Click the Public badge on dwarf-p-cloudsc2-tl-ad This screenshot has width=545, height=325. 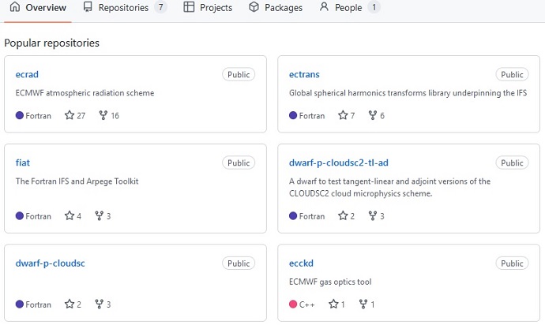point(512,162)
